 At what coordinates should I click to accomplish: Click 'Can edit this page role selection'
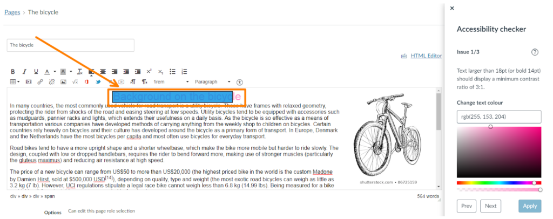[102, 211]
